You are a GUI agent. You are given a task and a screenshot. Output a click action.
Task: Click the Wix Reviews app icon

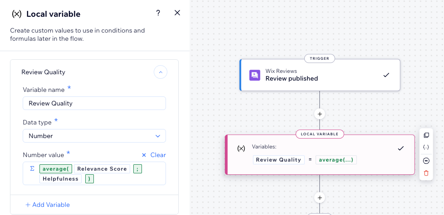coord(255,75)
